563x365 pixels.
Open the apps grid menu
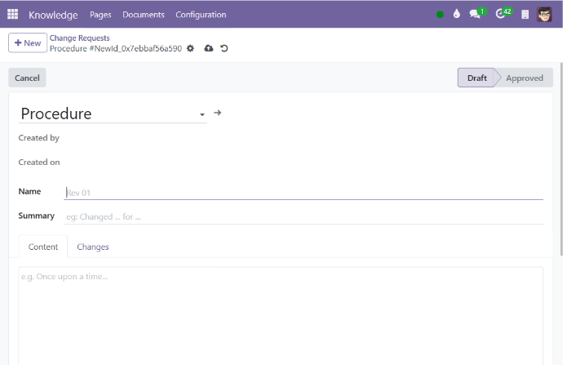12,15
